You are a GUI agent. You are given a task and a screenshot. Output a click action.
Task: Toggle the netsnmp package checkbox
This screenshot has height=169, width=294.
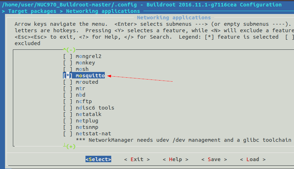pyautogui.click(x=68, y=127)
